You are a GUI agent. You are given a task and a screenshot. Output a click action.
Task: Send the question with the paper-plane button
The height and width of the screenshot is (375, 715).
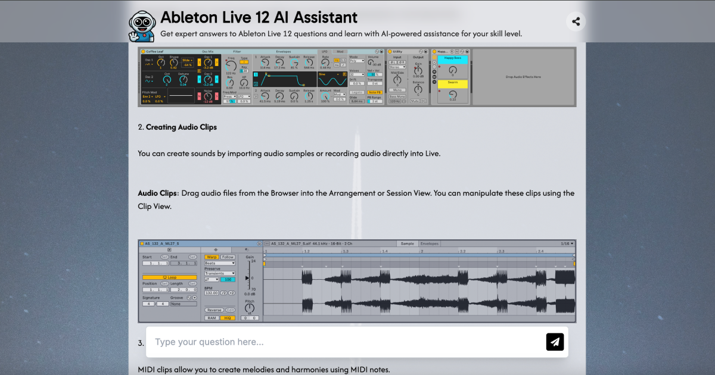pos(555,342)
